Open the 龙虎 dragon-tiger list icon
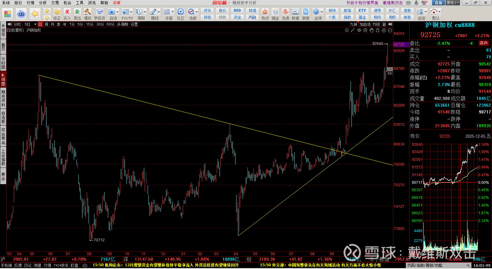 pos(285,14)
